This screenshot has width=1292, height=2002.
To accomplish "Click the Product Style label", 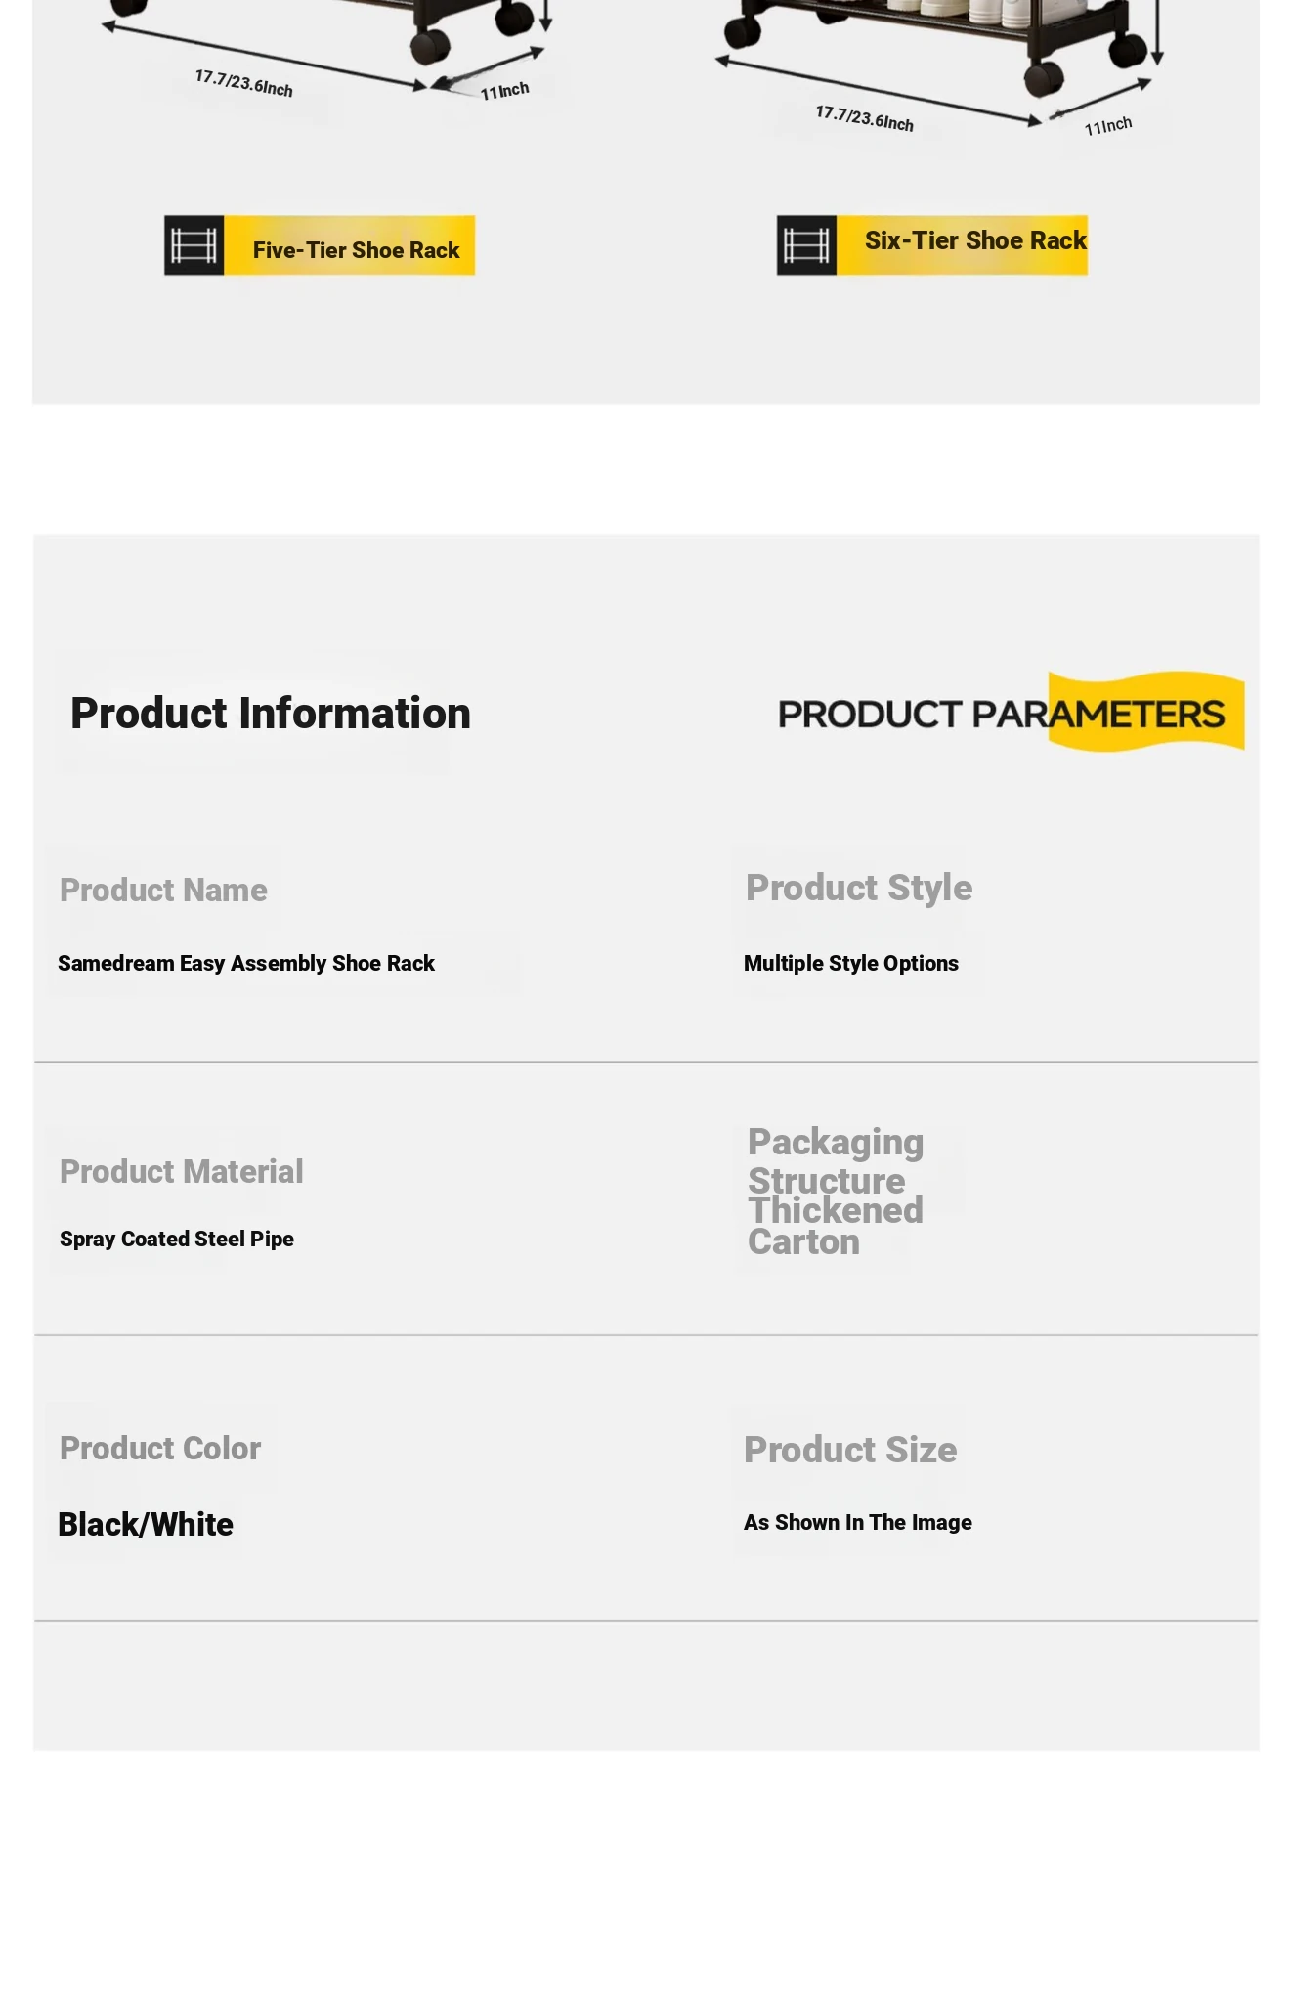I will 859,888.
